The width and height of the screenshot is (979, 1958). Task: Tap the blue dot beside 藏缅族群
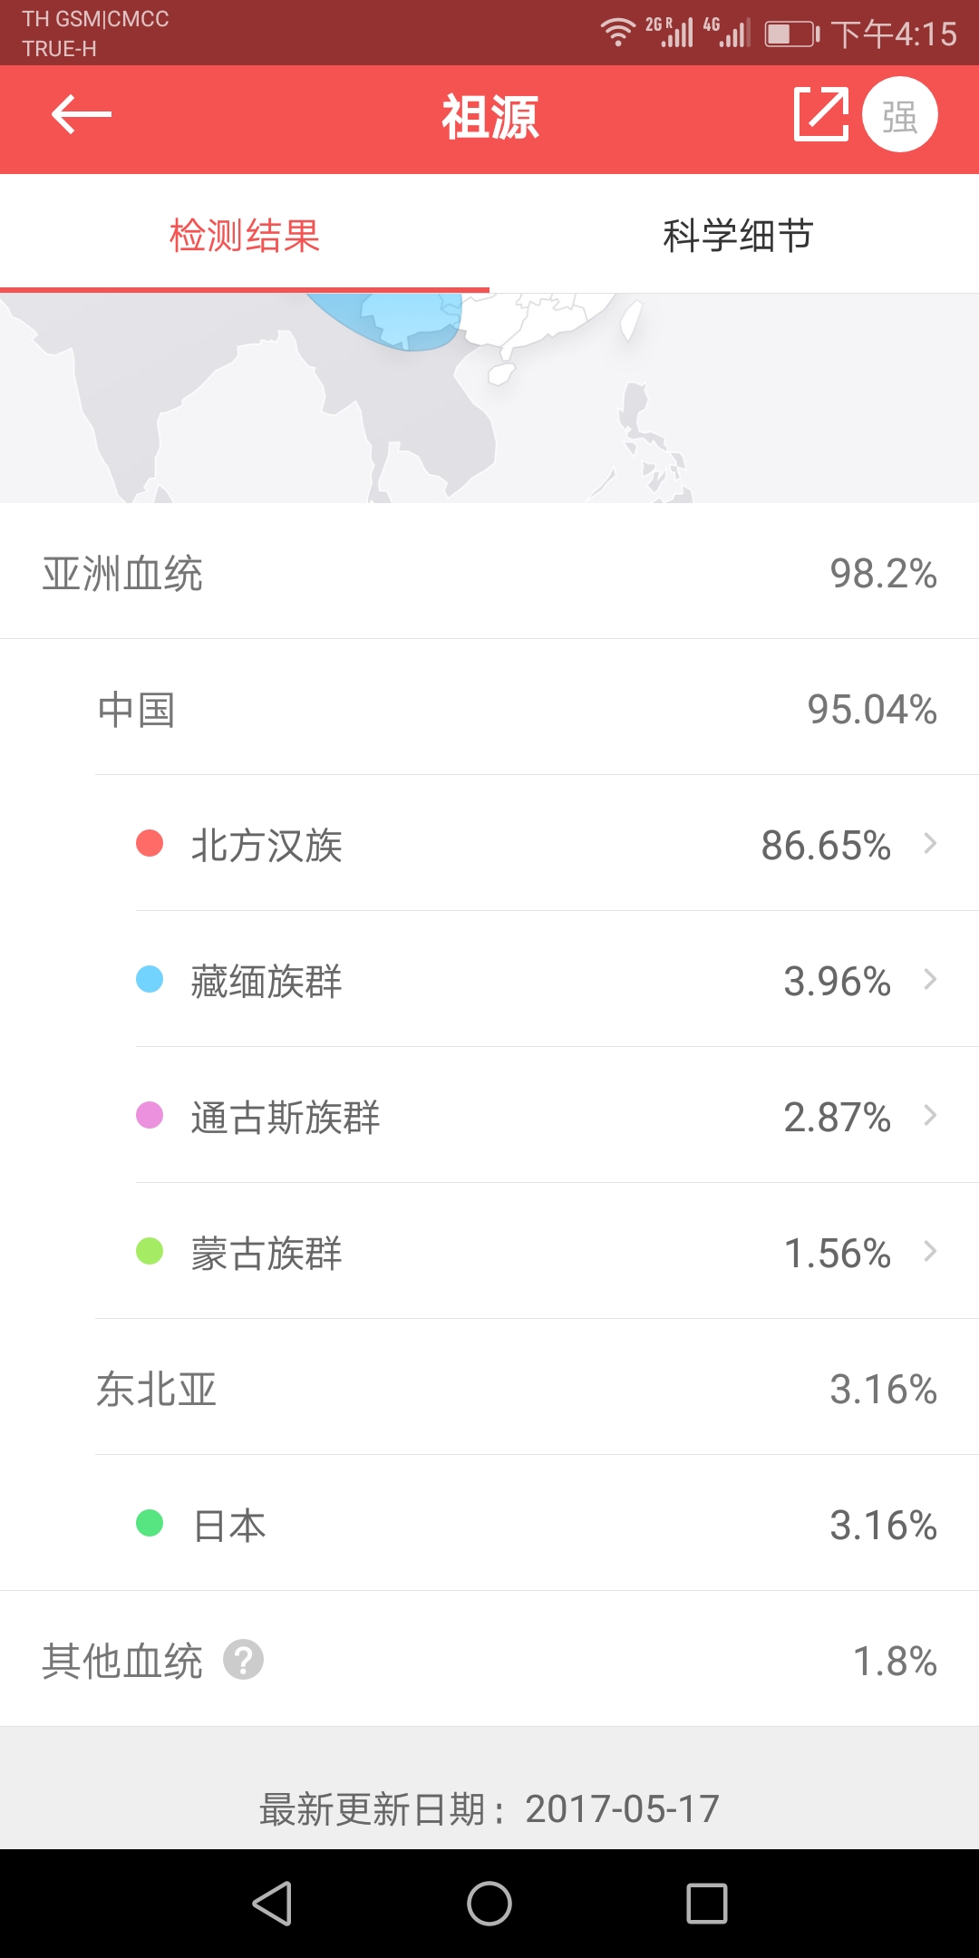pos(150,979)
